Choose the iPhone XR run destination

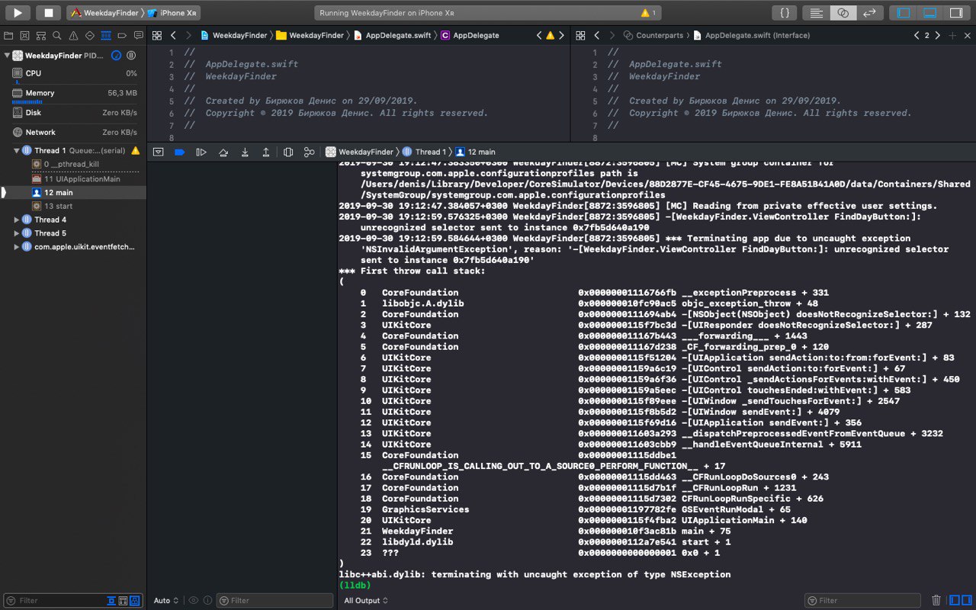point(171,13)
